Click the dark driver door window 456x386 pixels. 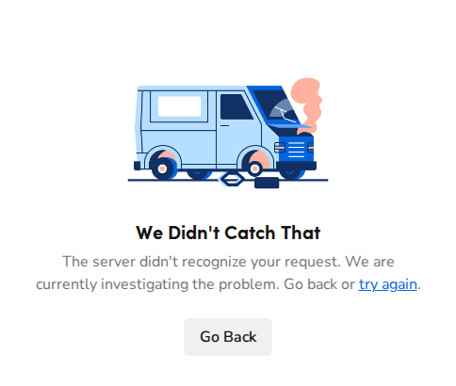click(x=236, y=106)
